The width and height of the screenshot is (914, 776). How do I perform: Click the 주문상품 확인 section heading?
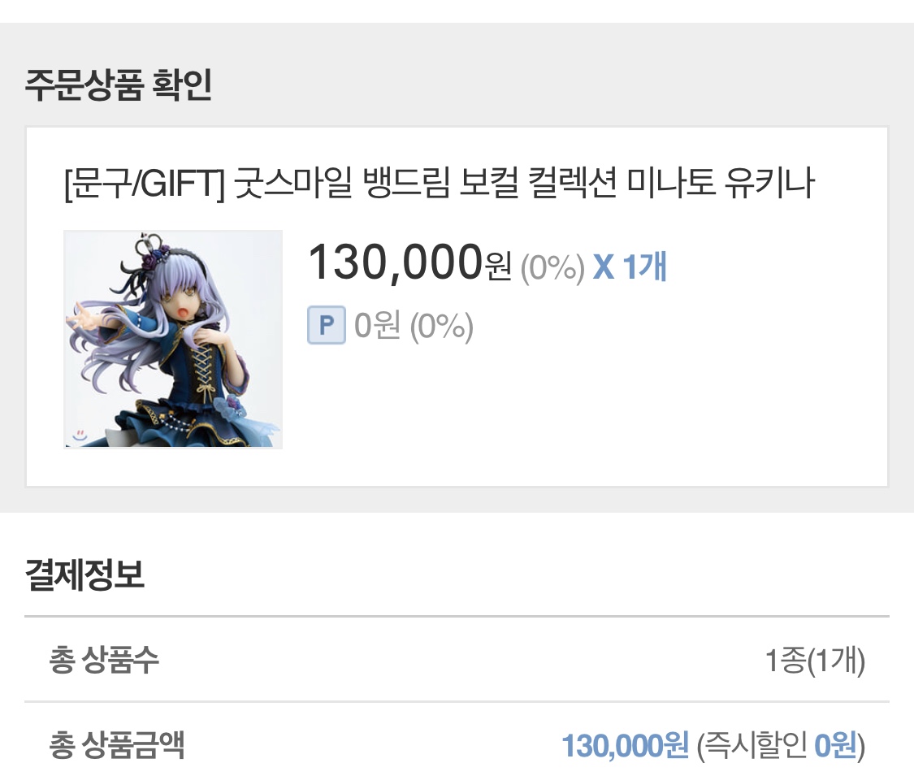[119, 85]
